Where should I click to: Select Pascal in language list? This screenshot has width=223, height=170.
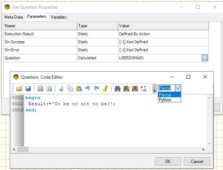click(x=170, y=95)
